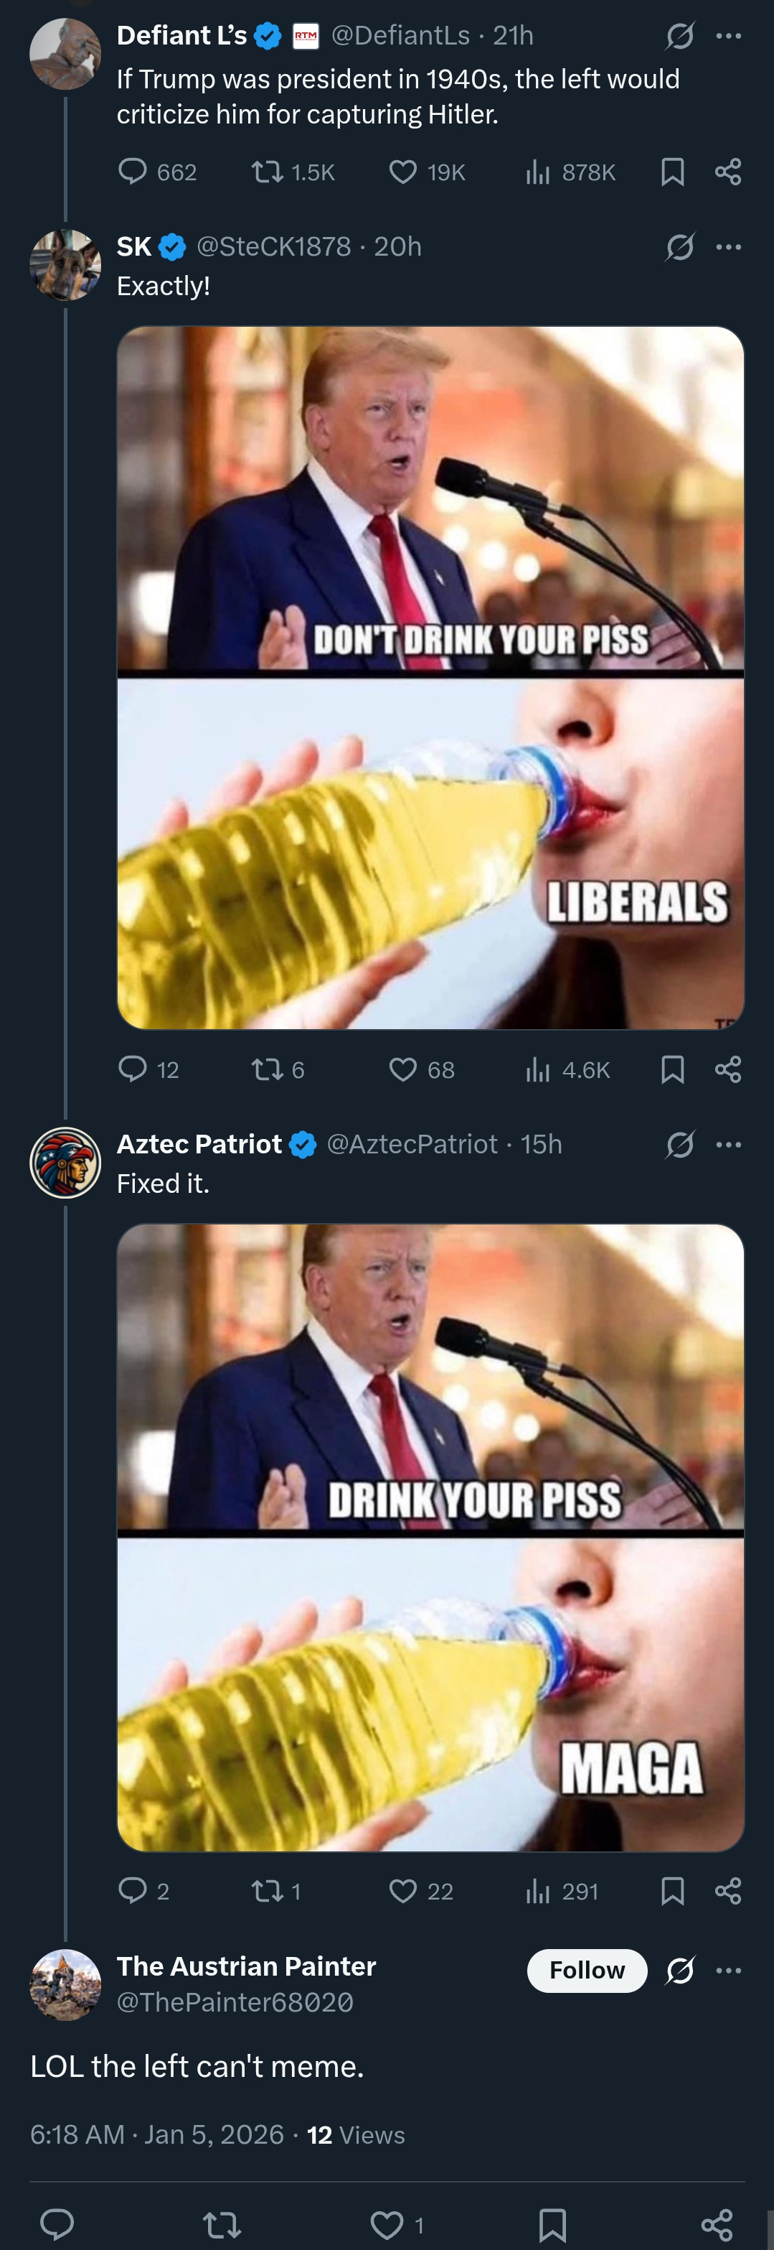
Task: Follow The Austrian Painter
Action: click(x=586, y=1970)
